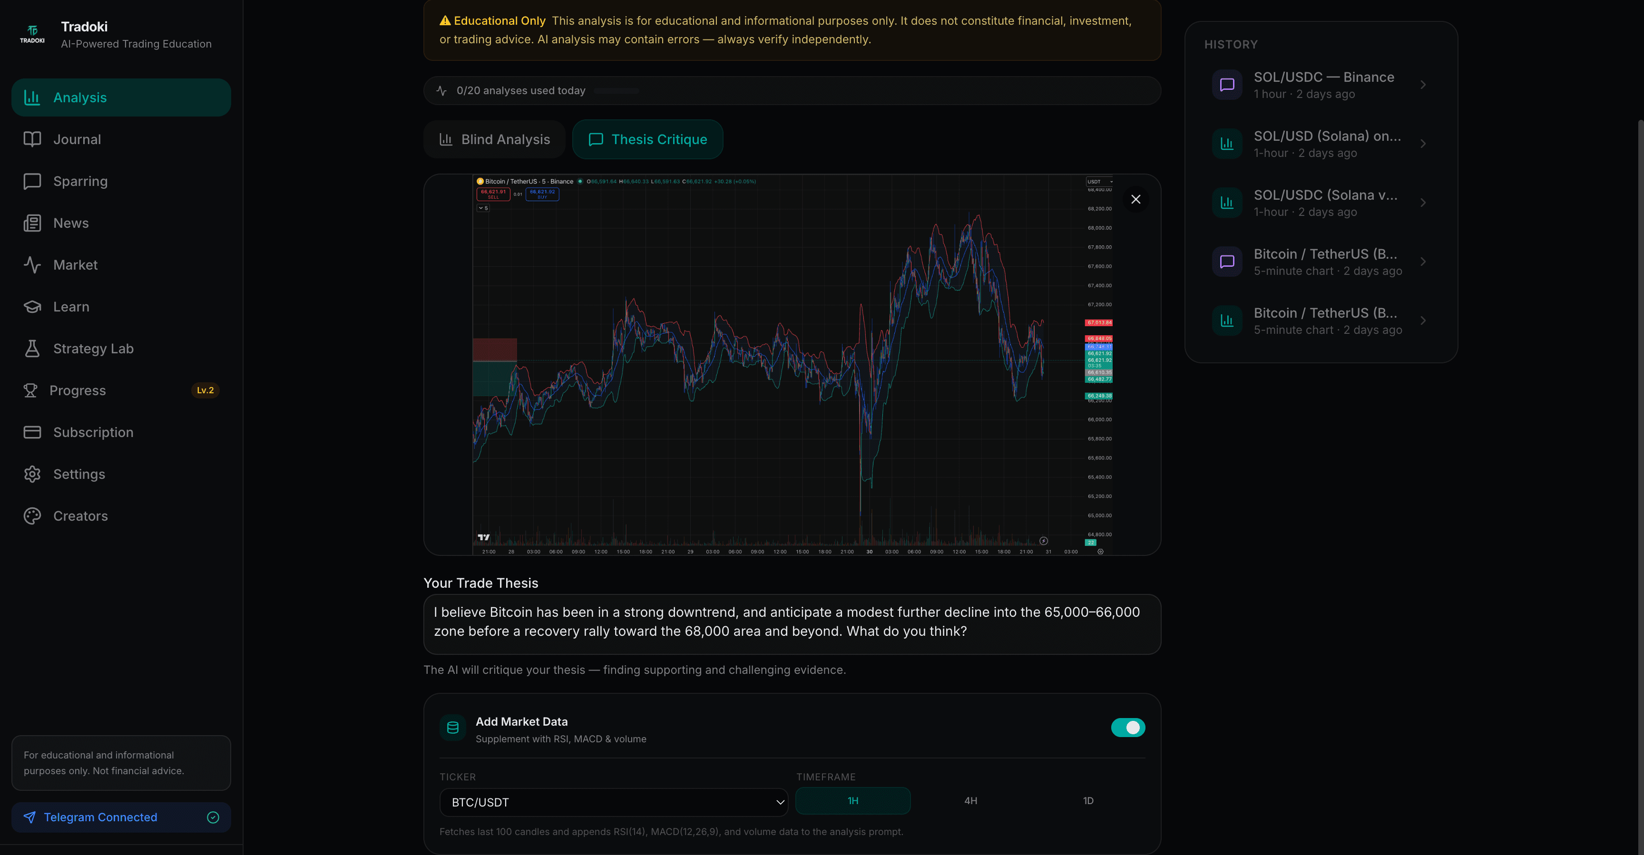Open News via its newspaper icon
1644x855 pixels.
32,223
